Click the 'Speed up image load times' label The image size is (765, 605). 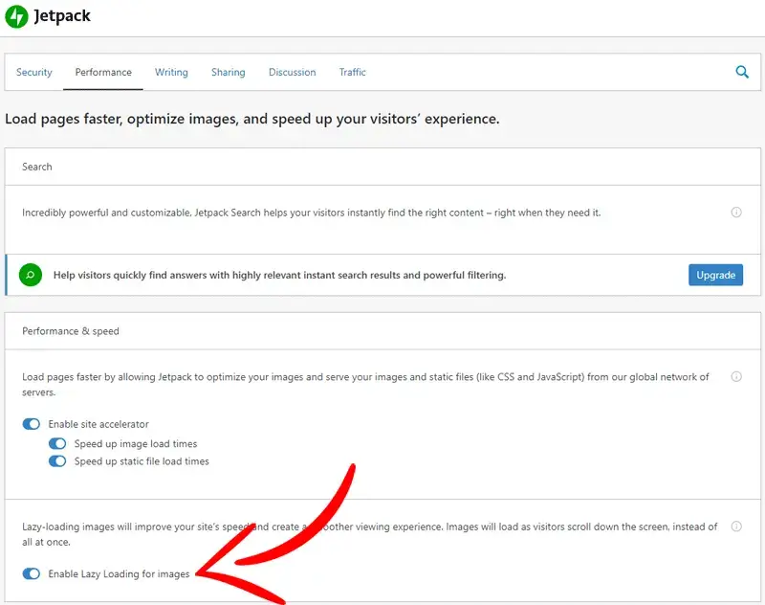136,444
